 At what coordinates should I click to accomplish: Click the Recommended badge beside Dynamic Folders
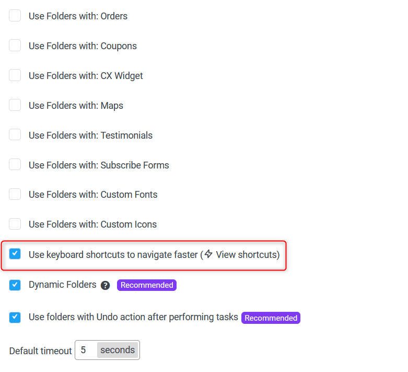tap(147, 285)
